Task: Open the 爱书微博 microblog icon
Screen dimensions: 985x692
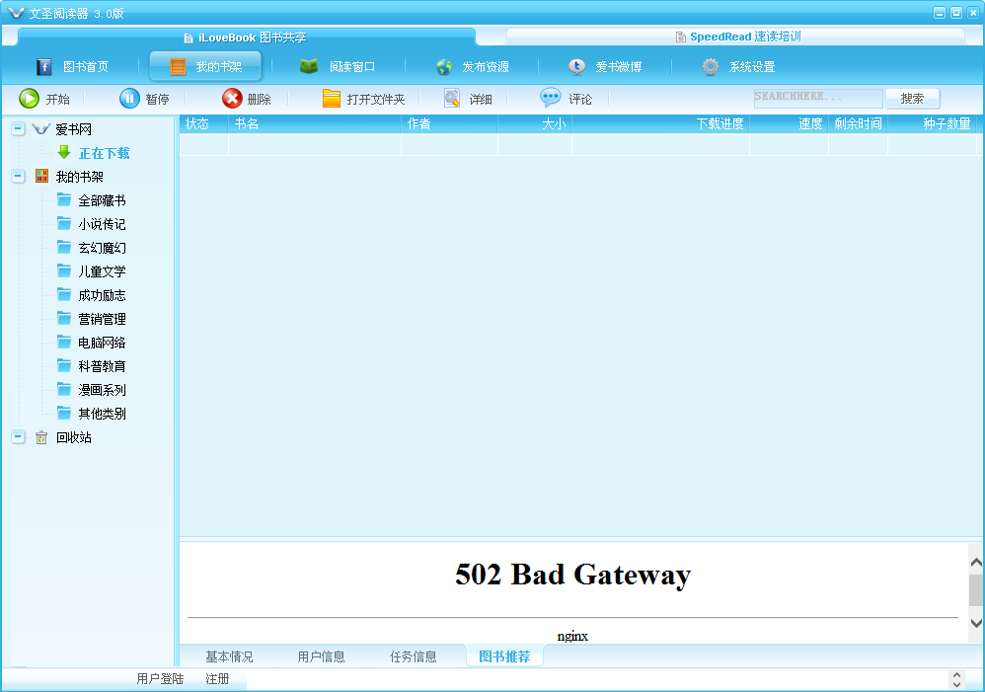Action: click(576, 66)
